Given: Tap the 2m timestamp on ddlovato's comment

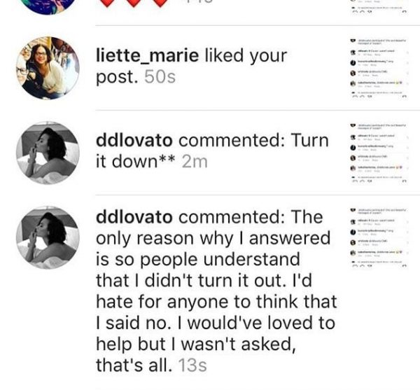Looking at the screenshot, I should [x=195, y=162].
